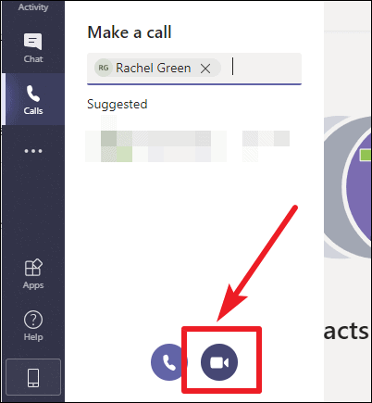Open more apps via the ellipsis icon

tap(33, 151)
